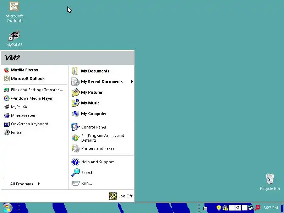Click the Files and Settings Transfer icon
The height and width of the screenshot is (213, 284).
coord(7,90)
